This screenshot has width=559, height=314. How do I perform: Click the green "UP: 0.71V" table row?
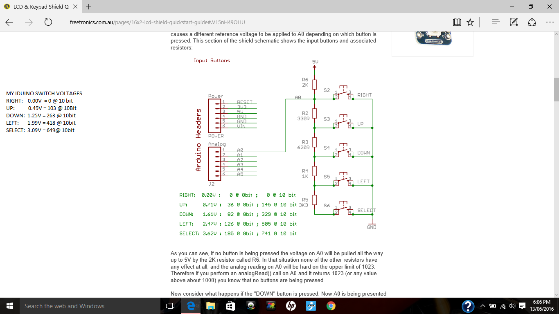point(238,204)
